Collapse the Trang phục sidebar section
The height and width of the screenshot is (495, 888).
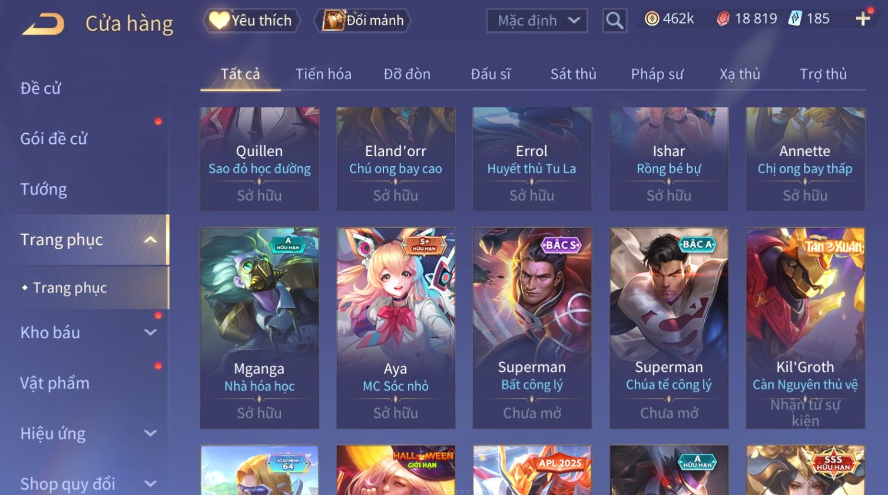point(150,240)
